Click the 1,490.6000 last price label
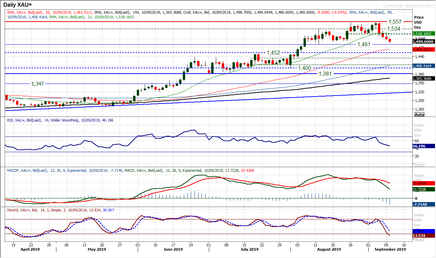Image resolution: width=436 pixels, height=258 pixels. pos(424,42)
